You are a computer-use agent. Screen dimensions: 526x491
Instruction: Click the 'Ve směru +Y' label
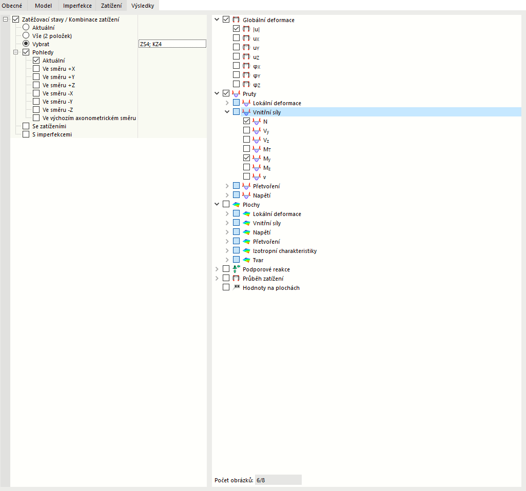59,77
